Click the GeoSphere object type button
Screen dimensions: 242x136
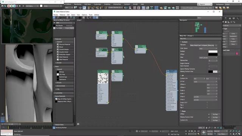pos(233,36)
